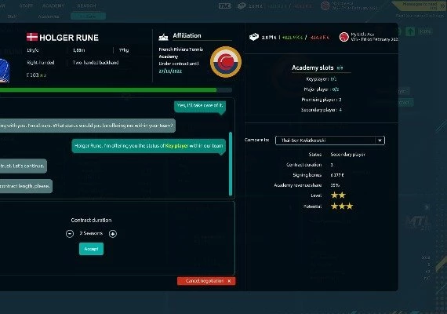Click the two-star Level rating
Screen dimensions: 447x314
click(338, 195)
